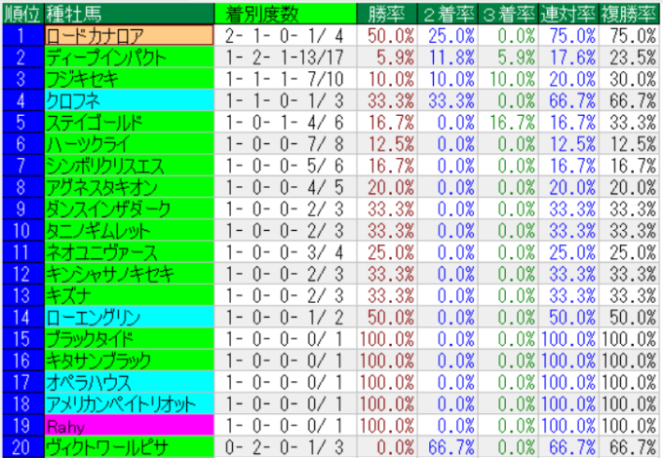663x458 pixels.
Task: Click rank number 10 cell
Action: click(21, 230)
